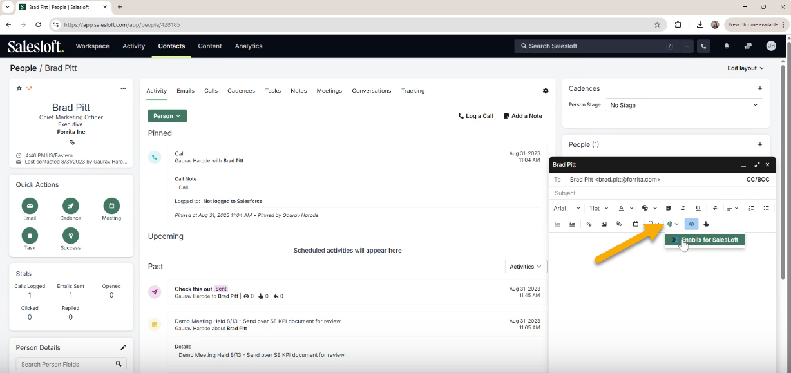
Task: Open the Edit layout dropdown
Action: click(x=745, y=68)
